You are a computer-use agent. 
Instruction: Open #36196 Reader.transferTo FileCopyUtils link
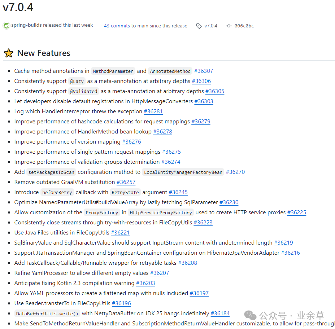(x=121, y=303)
